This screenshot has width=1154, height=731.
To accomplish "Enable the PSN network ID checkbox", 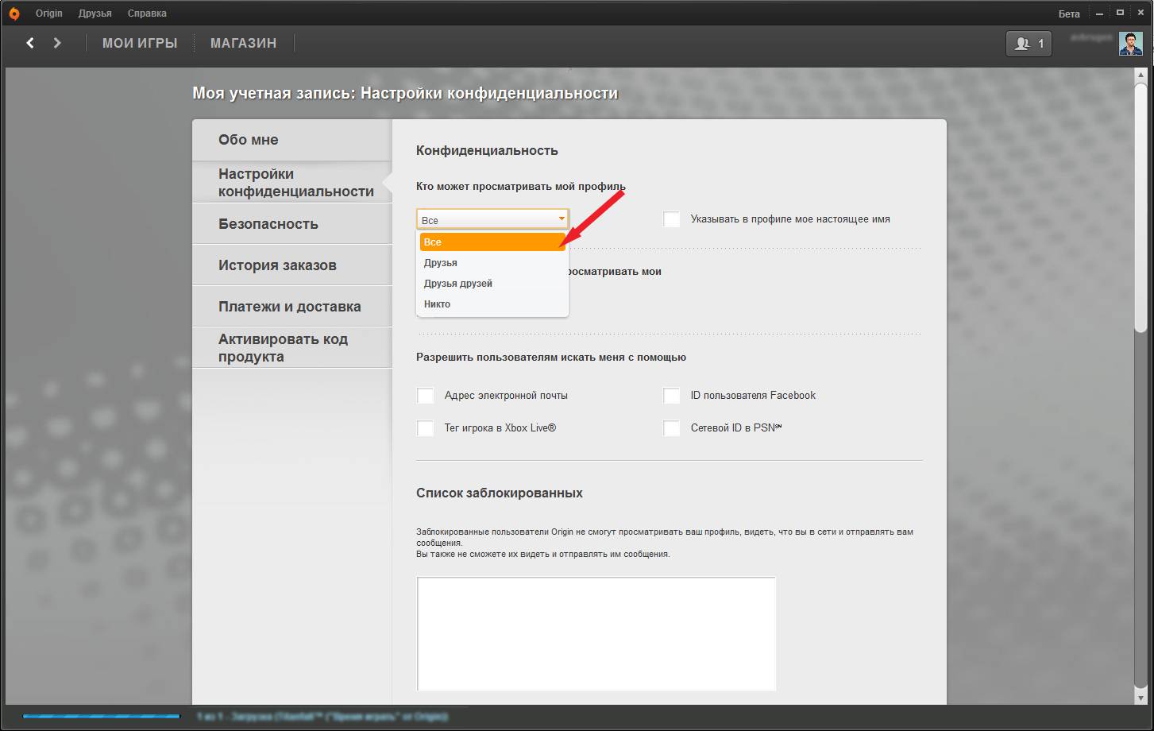I will [672, 428].
